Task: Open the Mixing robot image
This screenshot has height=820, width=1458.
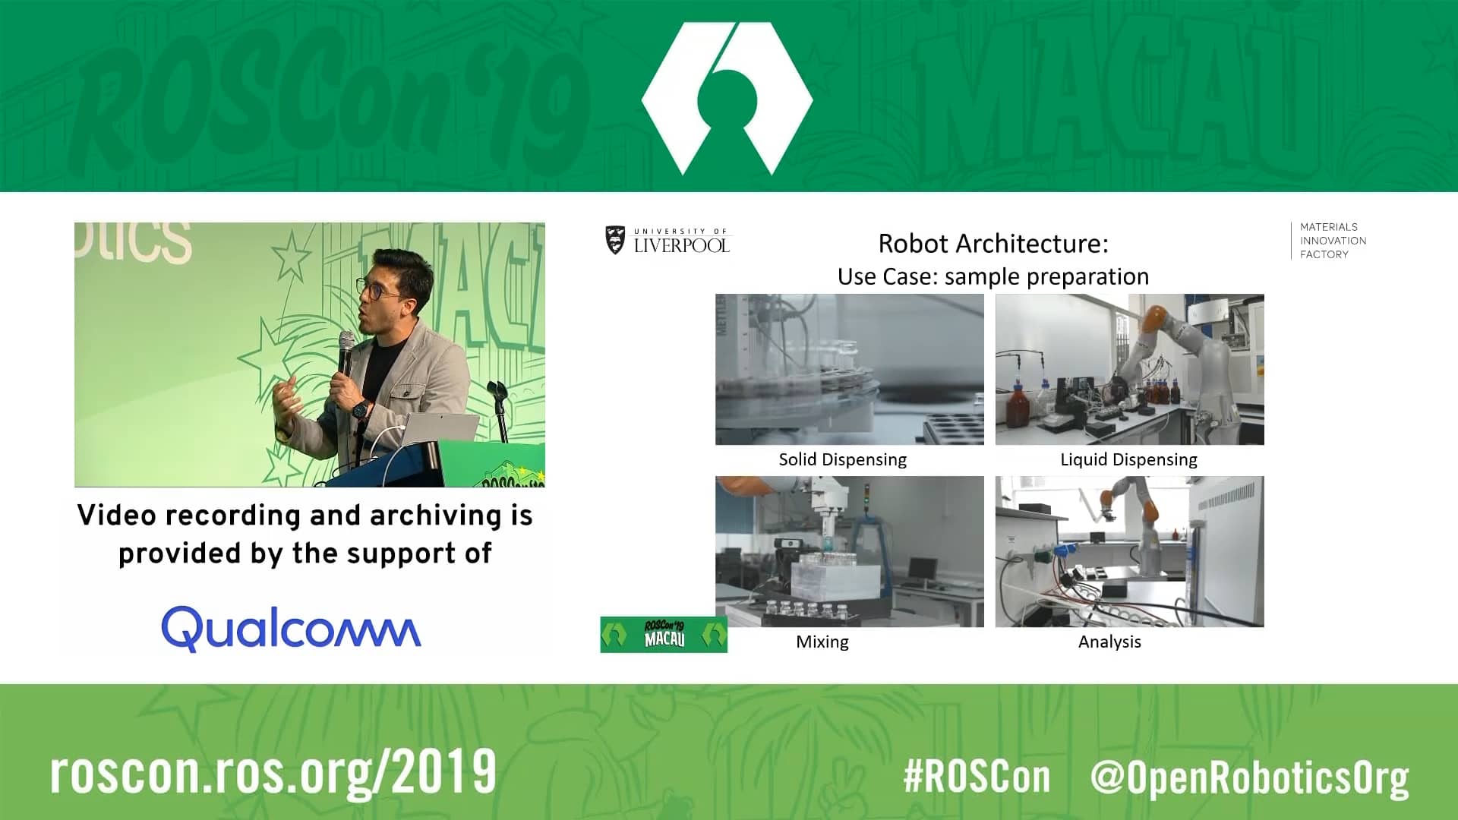Action: pyautogui.click(x=850, y=551)
